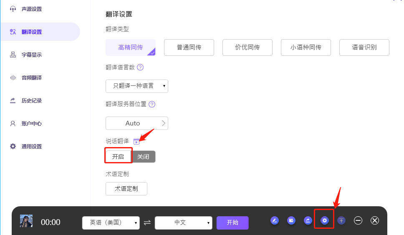The height and width of the screenshot is (235, 404).
Task: Open the 只翻译一种语言 dropdown
Action: click(137, 86)
